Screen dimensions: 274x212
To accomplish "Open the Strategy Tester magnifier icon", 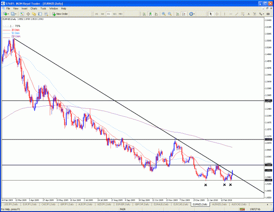I will click(46, 14).
